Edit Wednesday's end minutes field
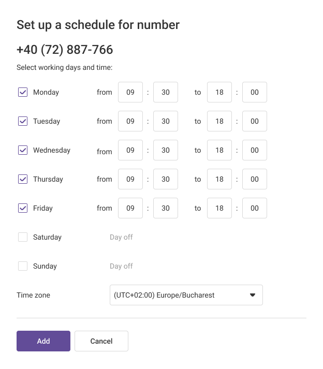This screenshot has height=369, width=323. click(255, 150)
